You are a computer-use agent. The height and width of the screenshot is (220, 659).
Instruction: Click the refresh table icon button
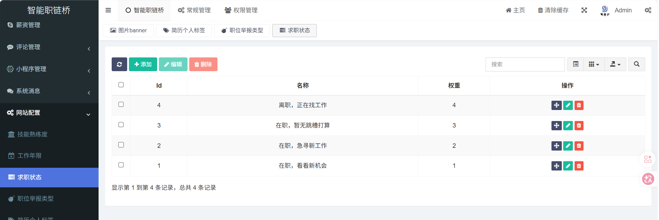(x=119, y=64)
